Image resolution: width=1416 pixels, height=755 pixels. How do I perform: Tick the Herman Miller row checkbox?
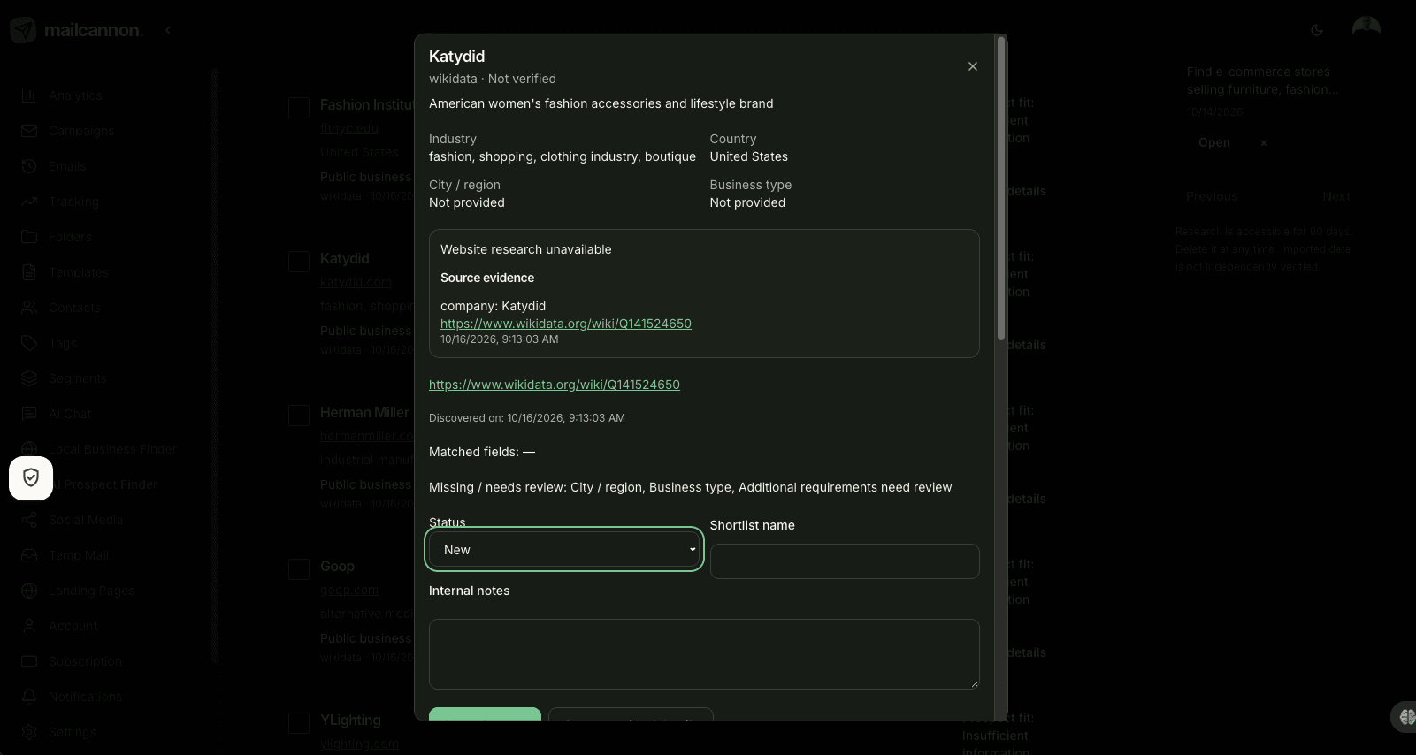click(299, 416)
